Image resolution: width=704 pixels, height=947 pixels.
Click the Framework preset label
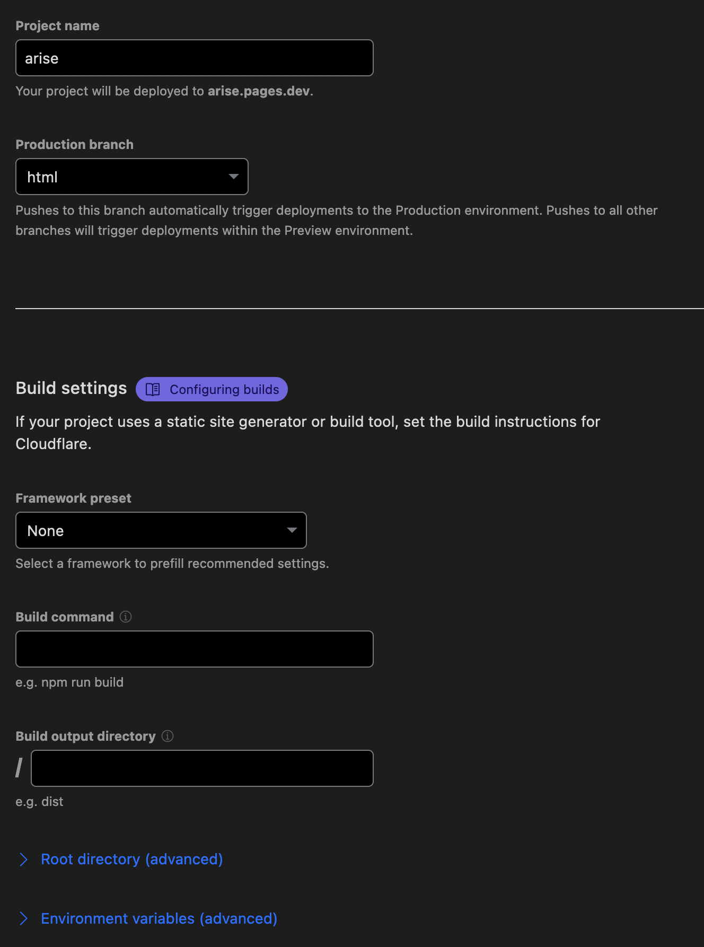pos(73,498)
